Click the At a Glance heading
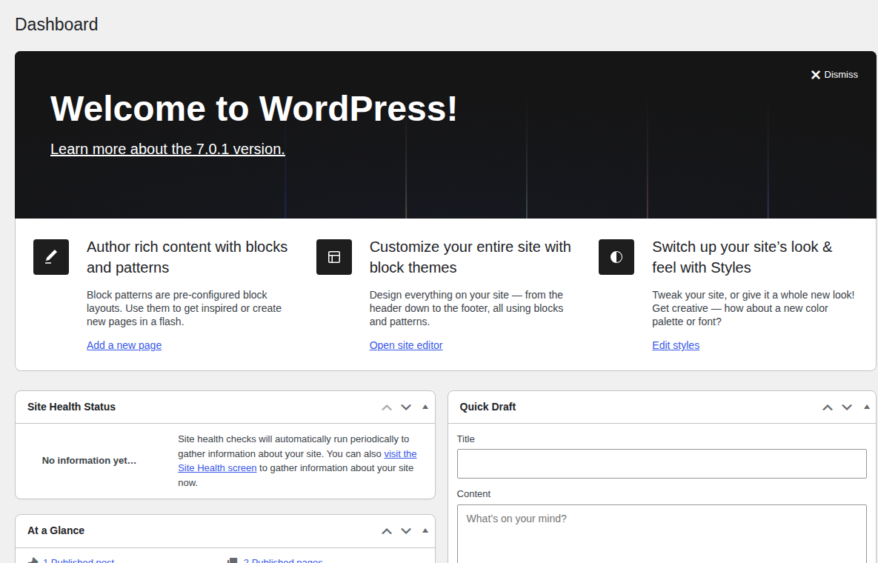Viewport: 878px width, 563px height. point(56,530)
